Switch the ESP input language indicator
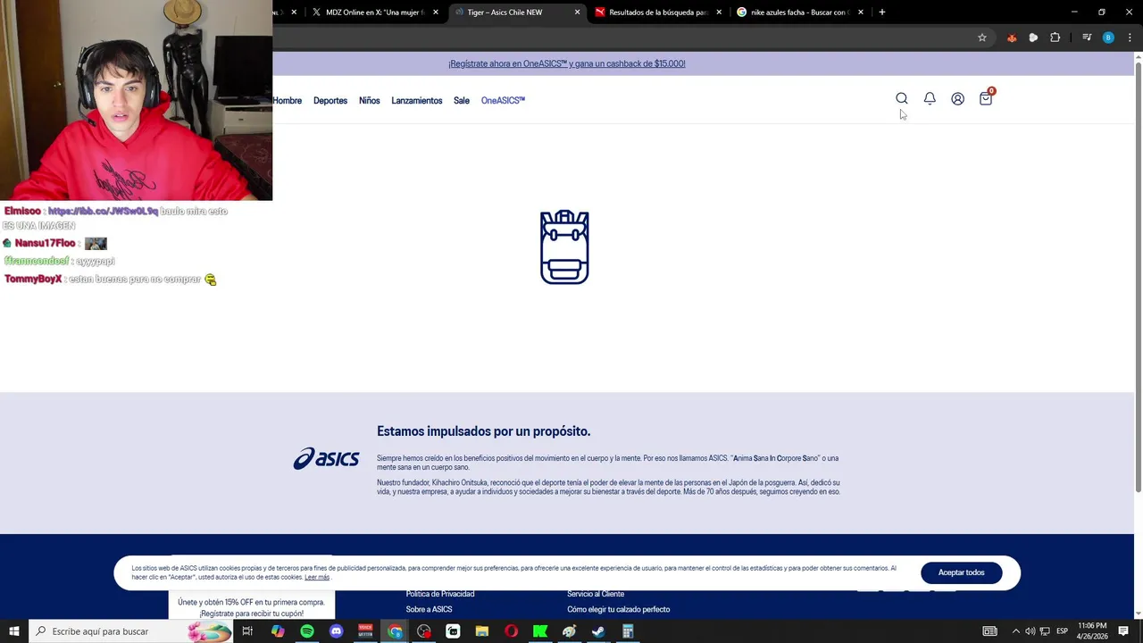The image size is (1143, 643). click(1063, 631)
